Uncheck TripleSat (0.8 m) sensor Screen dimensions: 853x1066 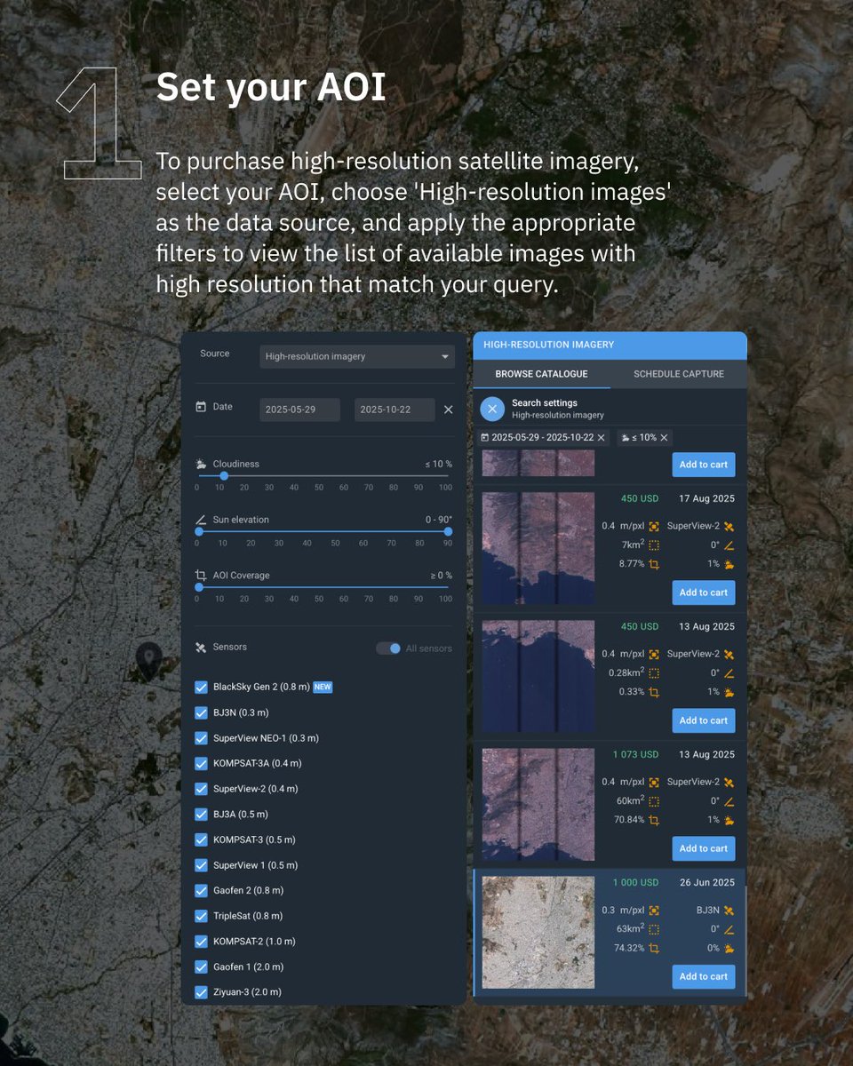click(x=201, y=916)
